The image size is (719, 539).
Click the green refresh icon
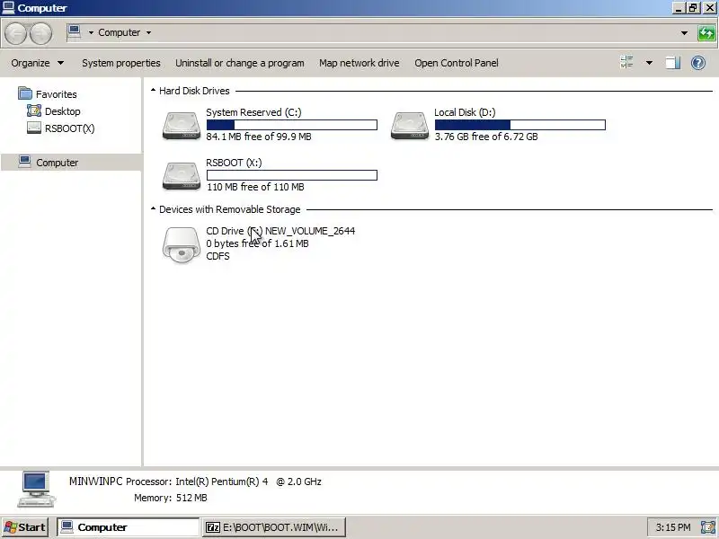(x=706, y=33)
